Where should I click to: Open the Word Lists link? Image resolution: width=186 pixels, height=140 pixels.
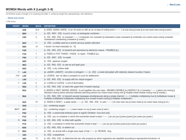click(174, 4)
